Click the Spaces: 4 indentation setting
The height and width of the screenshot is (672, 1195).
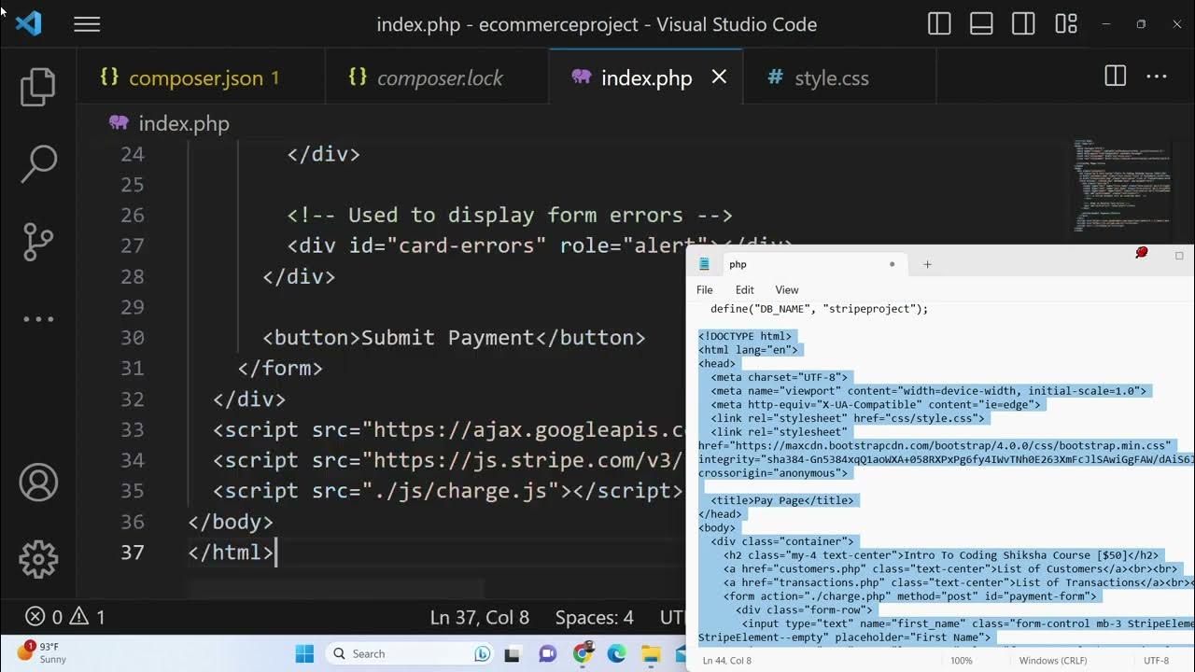[x=594, y=618]
